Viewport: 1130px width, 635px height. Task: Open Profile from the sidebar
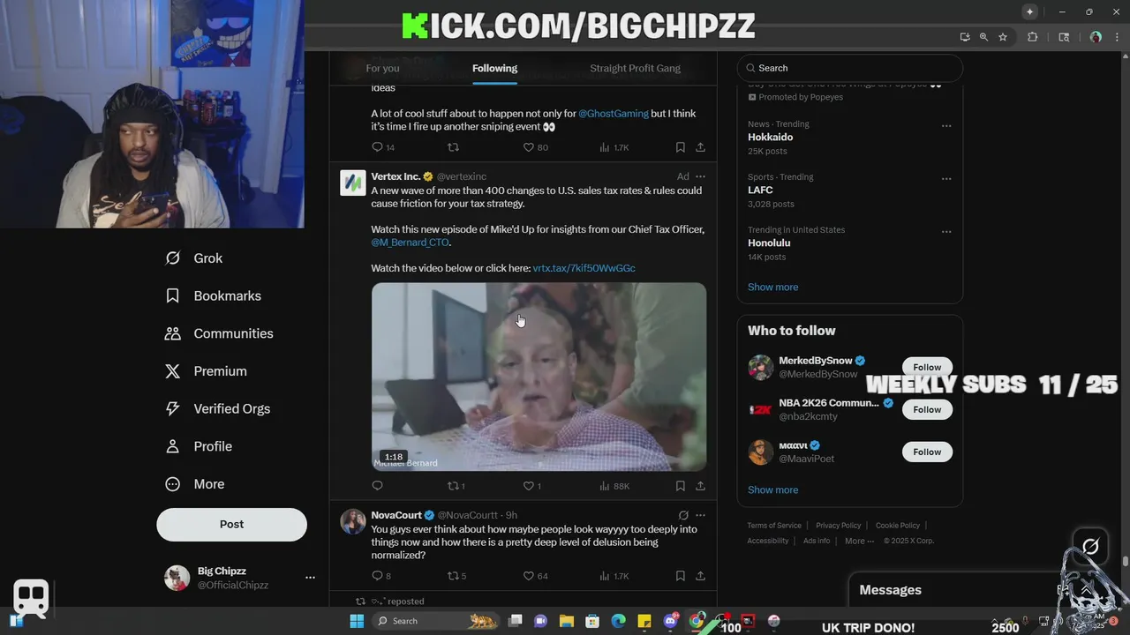pyautogui.click(x=199, y=446)
